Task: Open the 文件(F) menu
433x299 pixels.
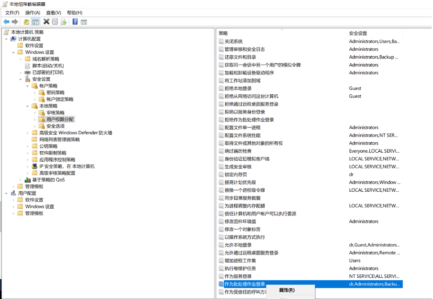Action: coord(12,13)
